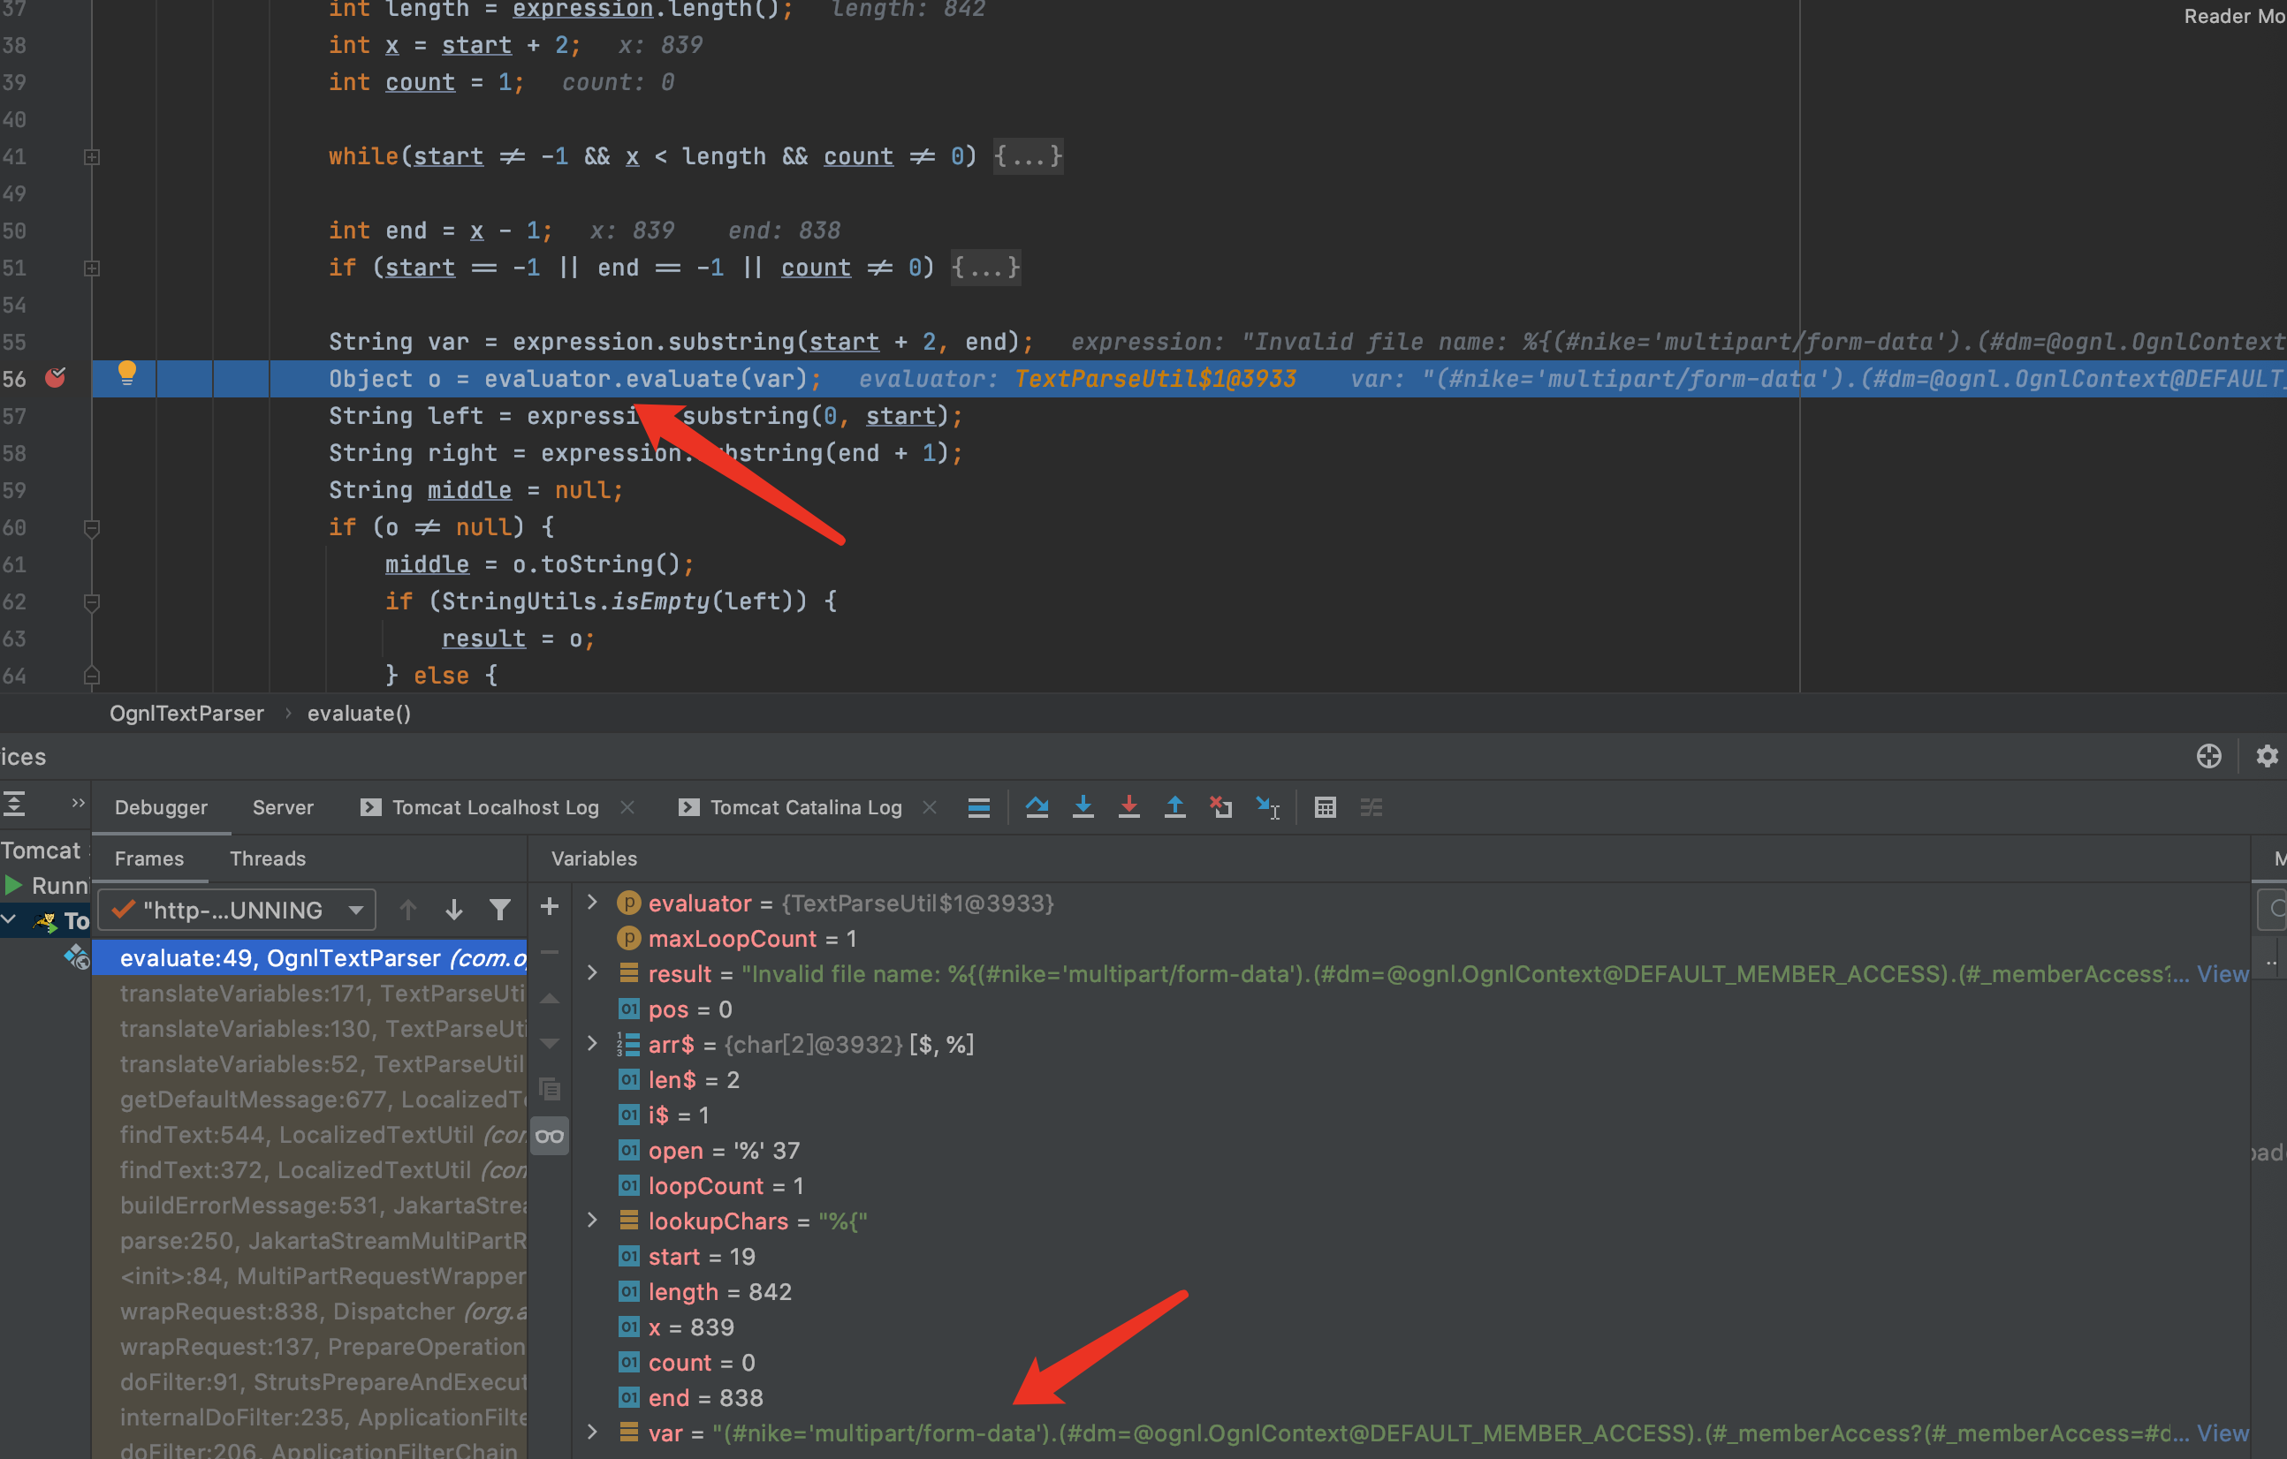2287x1459 pixels.
Task: Switch to the Debugger tab
Action: [x=161, y=807]
